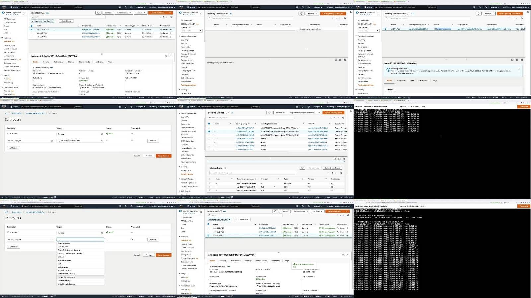Clear 10.17.0.0/16 destination beside pcx target
The width and height of the screenshot is (531, 298).
(x=52, y=141)
